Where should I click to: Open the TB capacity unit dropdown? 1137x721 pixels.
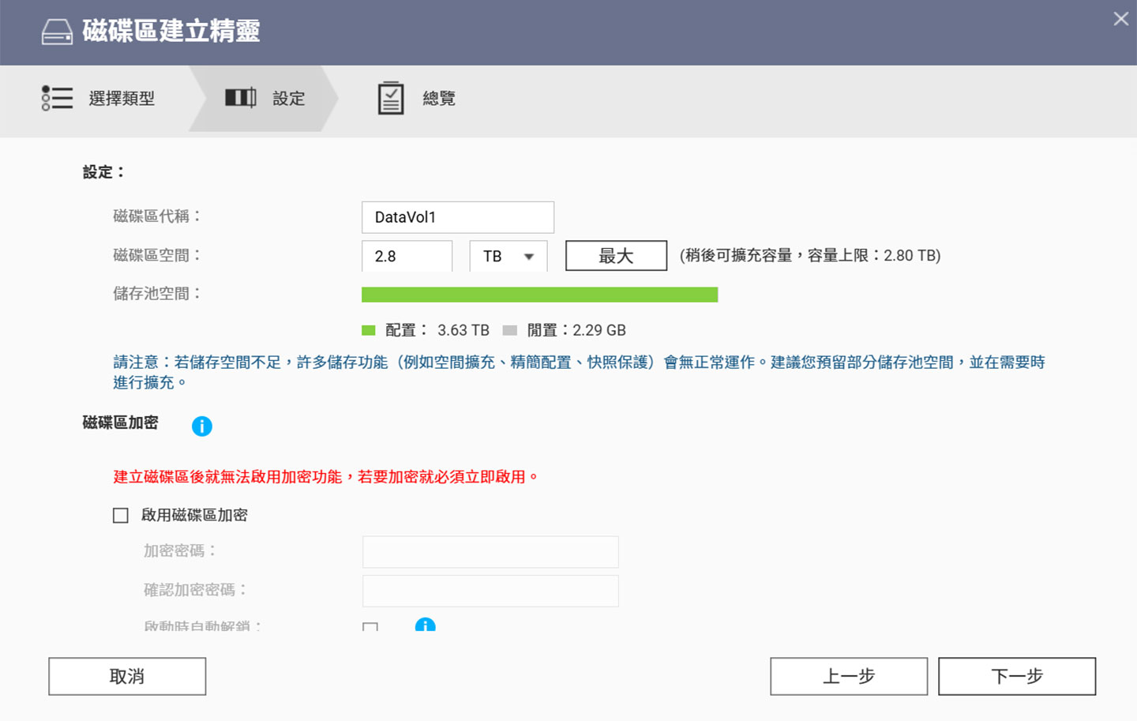pyautogui.click(x=508, y=257)
